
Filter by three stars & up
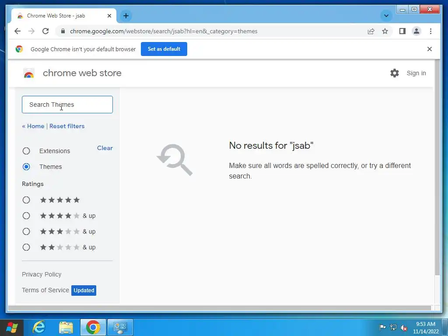point(26,231)
